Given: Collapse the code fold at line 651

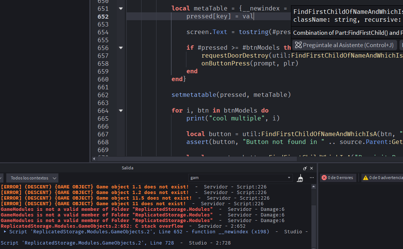Looking at the screenshot, I should [x=121, y=8].
